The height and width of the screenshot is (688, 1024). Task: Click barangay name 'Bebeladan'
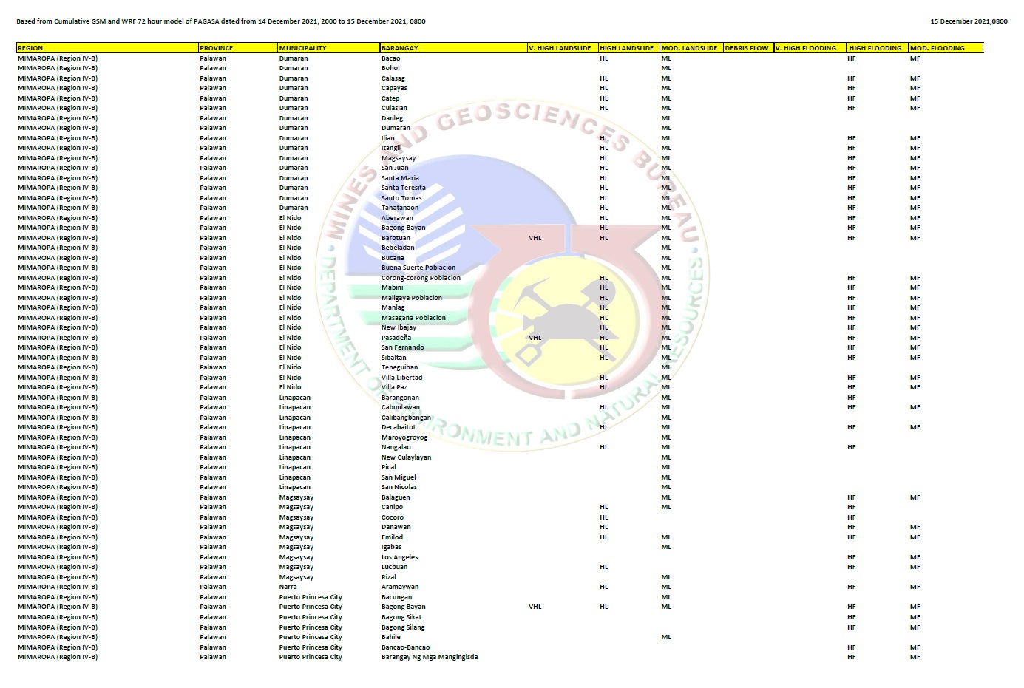tap(398, 248)
